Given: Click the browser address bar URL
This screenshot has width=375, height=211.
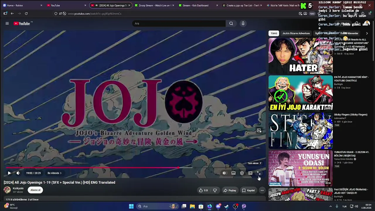Looking at the screenshot, I should (94, 13).
